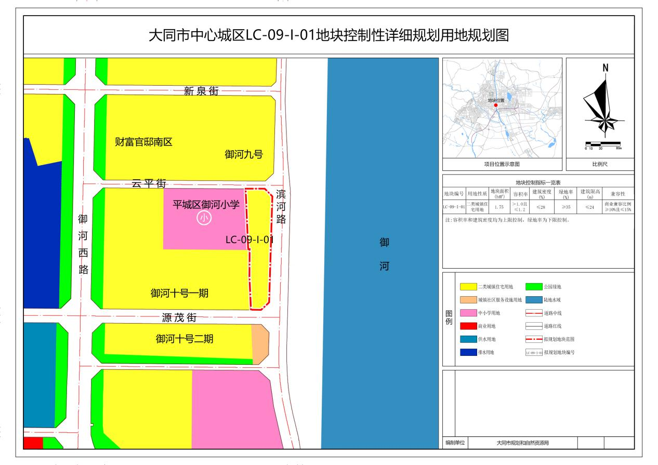Choose the dark blue 排水用地 legend swatch

[x=468, y=352]
